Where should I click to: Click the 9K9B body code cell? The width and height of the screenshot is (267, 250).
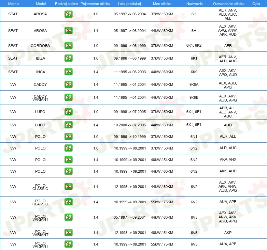coord(194,97)
